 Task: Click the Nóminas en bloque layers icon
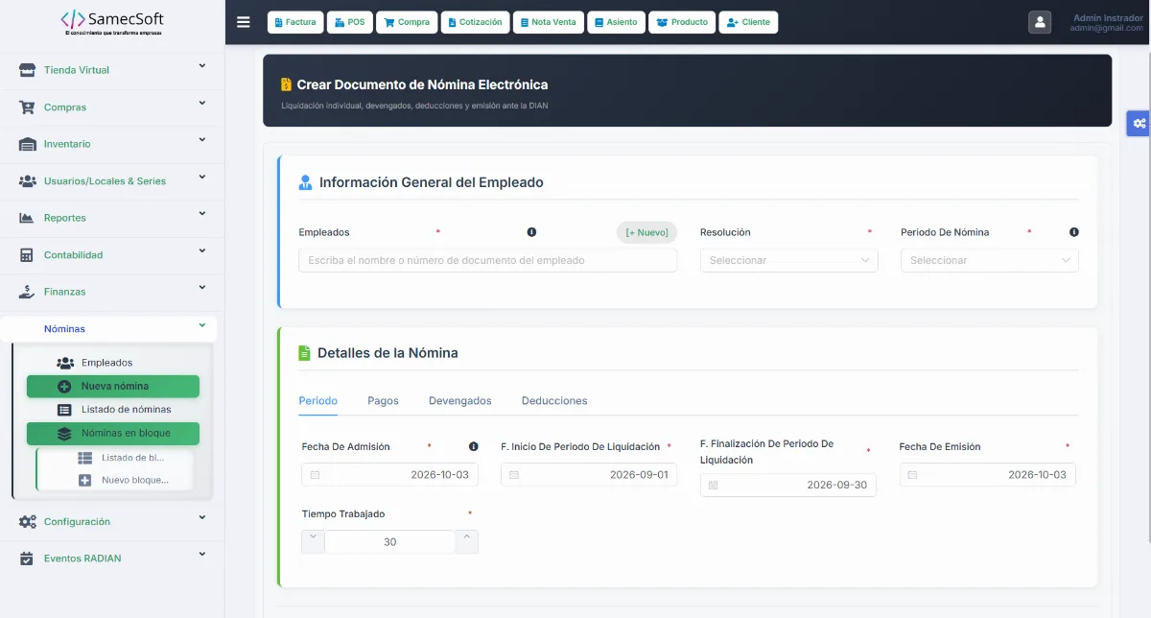[64, 434]
